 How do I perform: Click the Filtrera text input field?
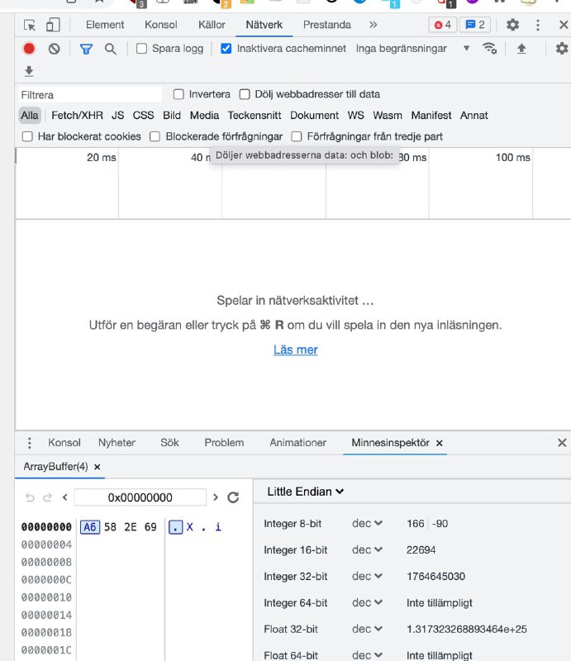(91, 95)
